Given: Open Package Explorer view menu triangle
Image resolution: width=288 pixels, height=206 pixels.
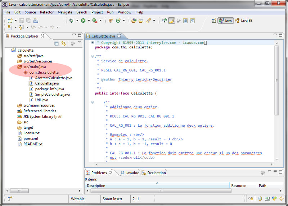Looking at the screenshot, I should [x=80, y=43].
